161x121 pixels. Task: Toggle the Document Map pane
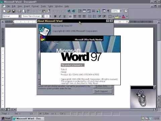tap(104, 11)
